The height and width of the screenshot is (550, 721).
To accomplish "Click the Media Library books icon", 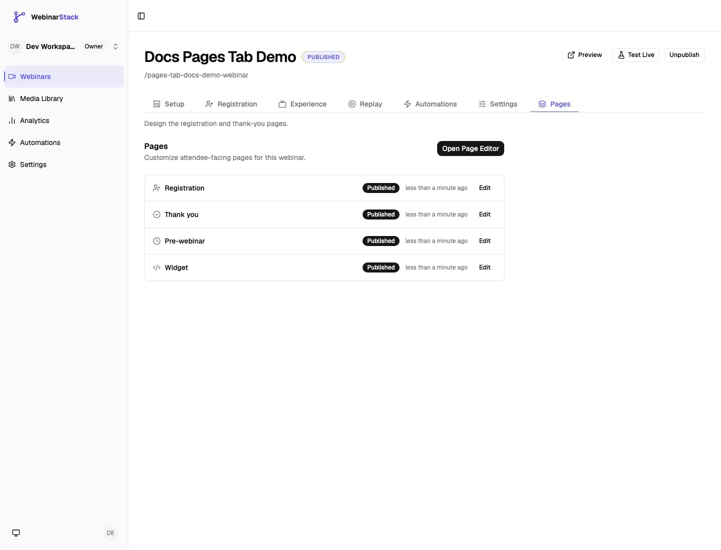I will click(12, 98).
